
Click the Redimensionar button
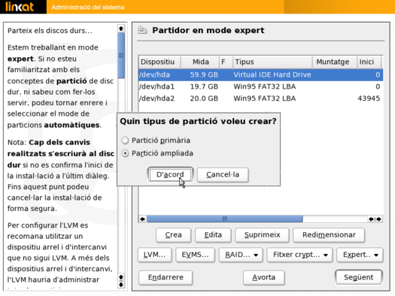tap(329, 235)
